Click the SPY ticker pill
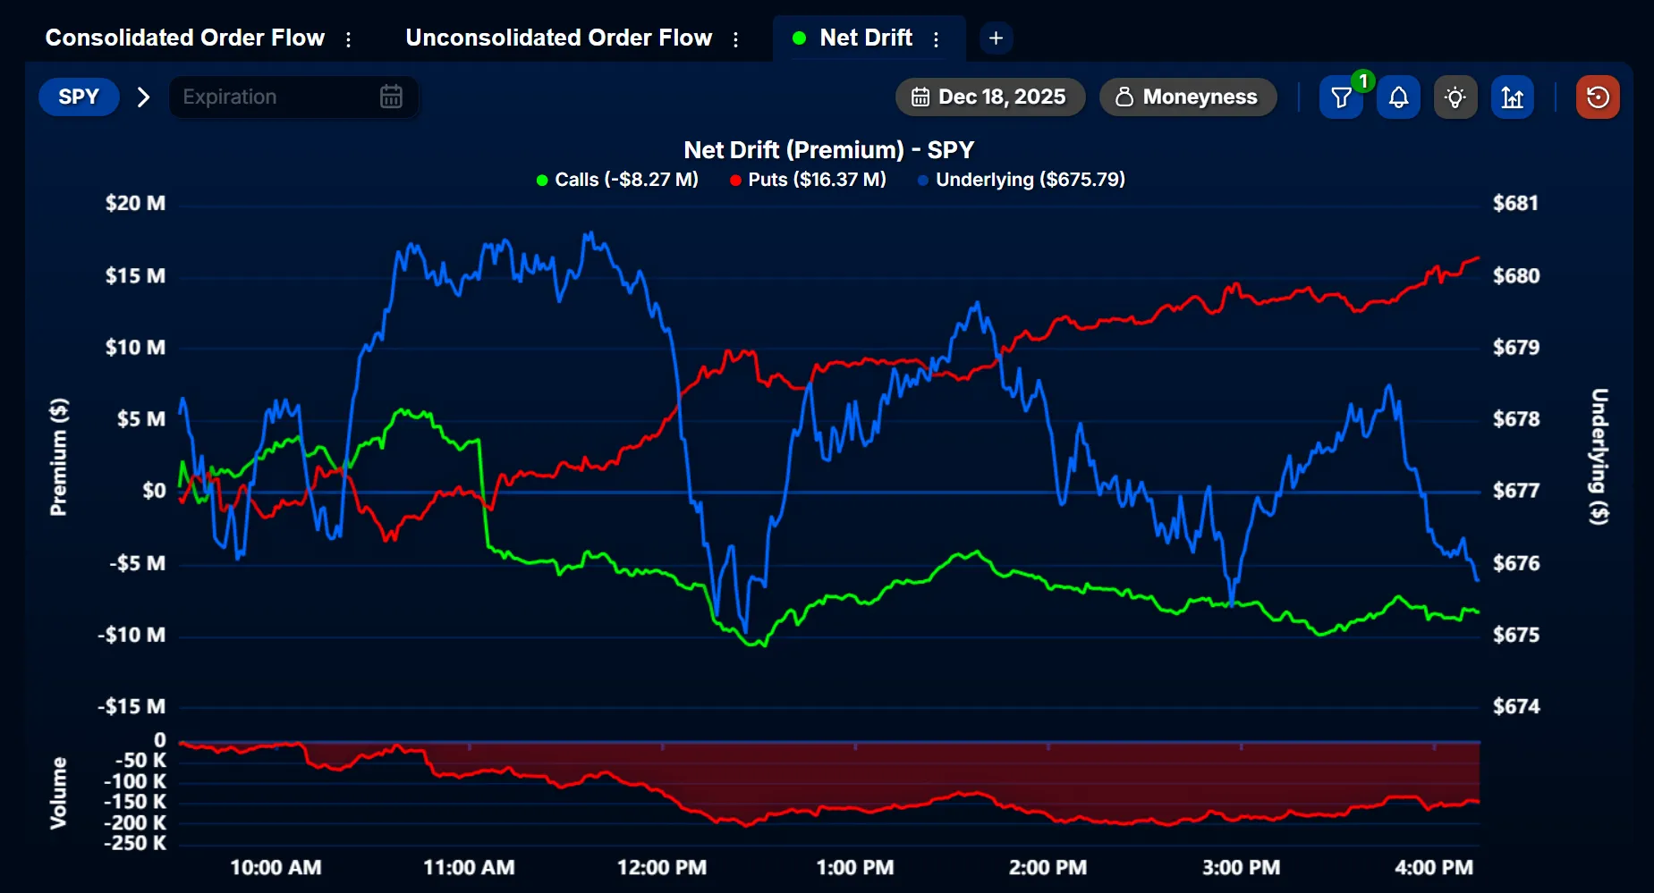1654x893 pixels. point(79,97)
